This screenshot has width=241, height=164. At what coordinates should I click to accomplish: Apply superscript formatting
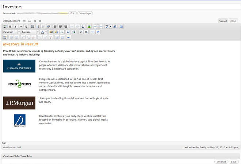[x=81, y=32]
